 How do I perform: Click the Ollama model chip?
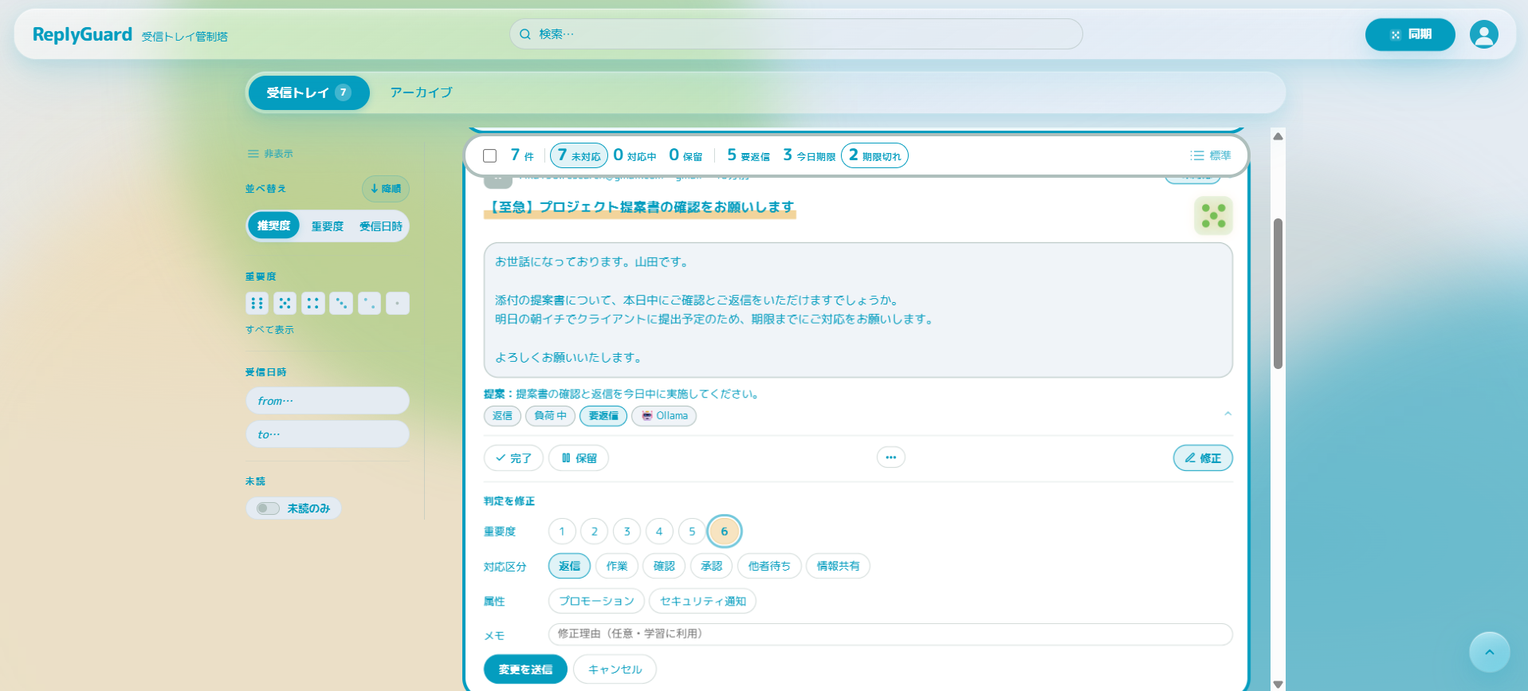664,416
